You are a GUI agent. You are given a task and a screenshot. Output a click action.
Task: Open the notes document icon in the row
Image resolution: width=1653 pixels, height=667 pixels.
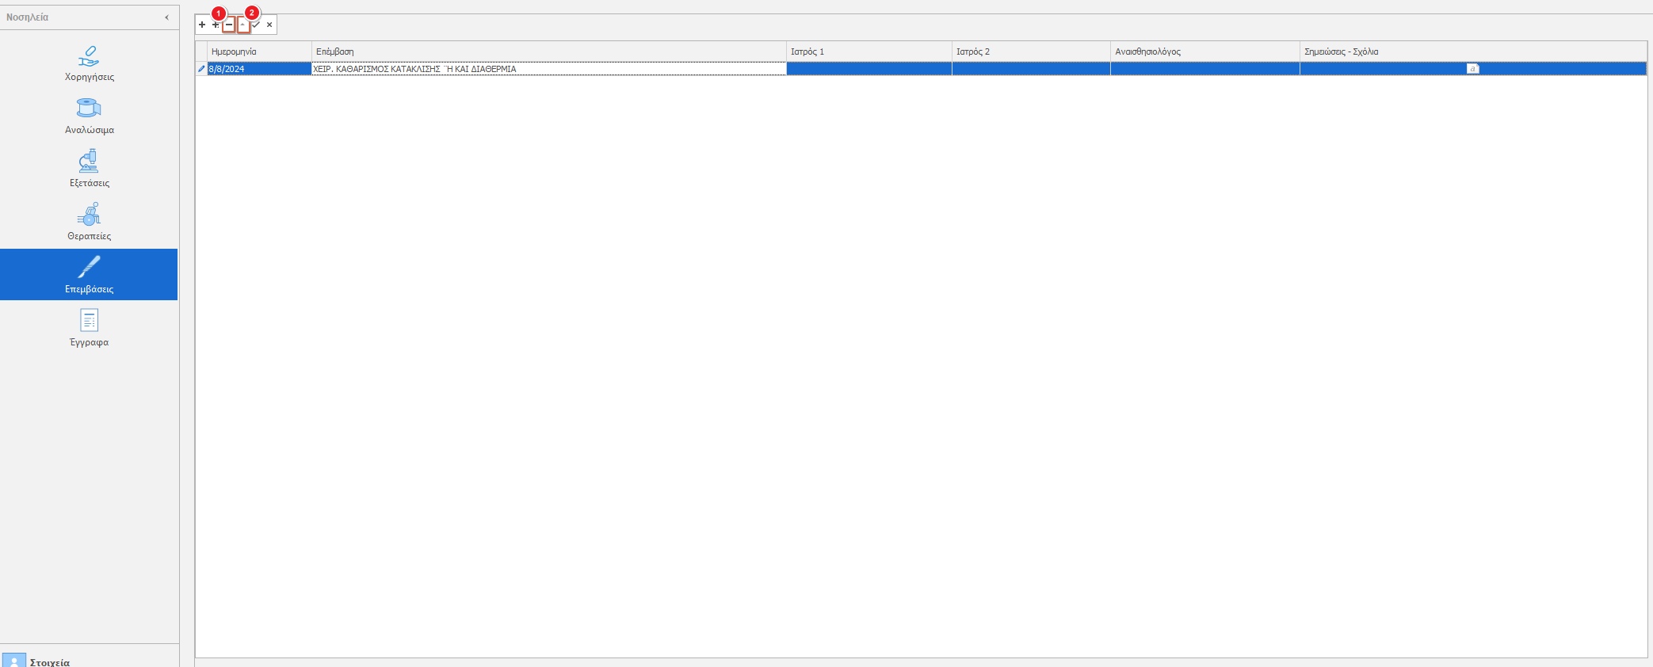click(x=1472, y=69)
